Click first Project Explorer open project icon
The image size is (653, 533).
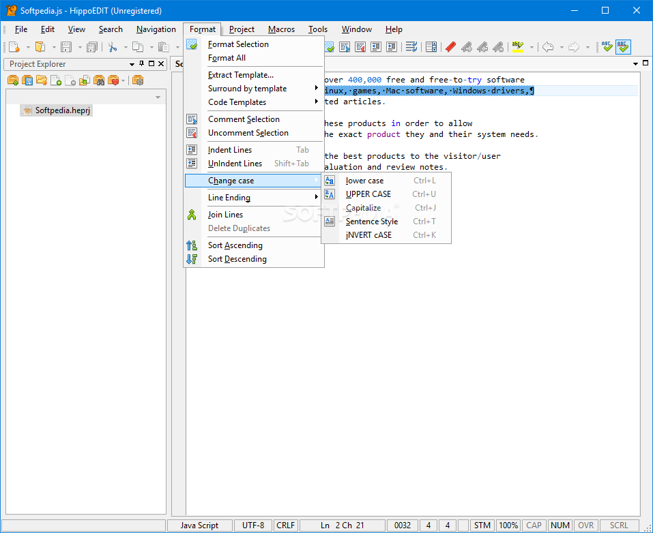[13, 80]
